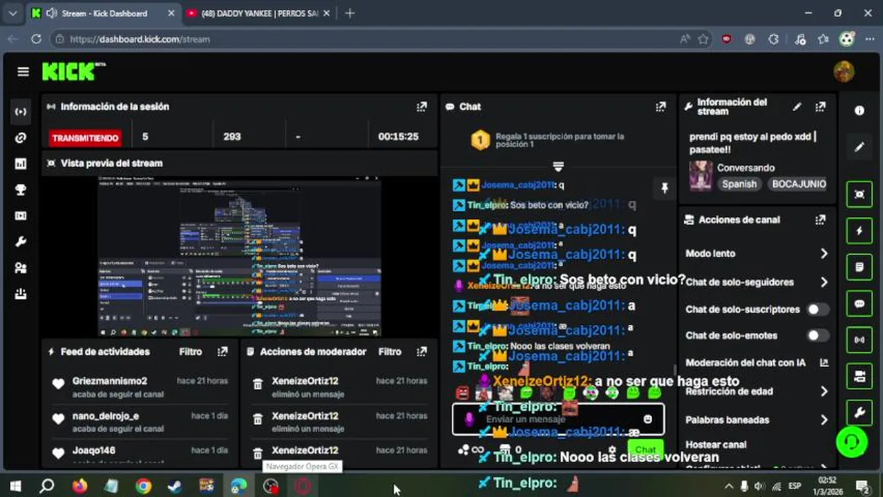The image size is (883, 497).
Task: Click the Griezmannismo2 follow activity
Action: click(139, 387)
